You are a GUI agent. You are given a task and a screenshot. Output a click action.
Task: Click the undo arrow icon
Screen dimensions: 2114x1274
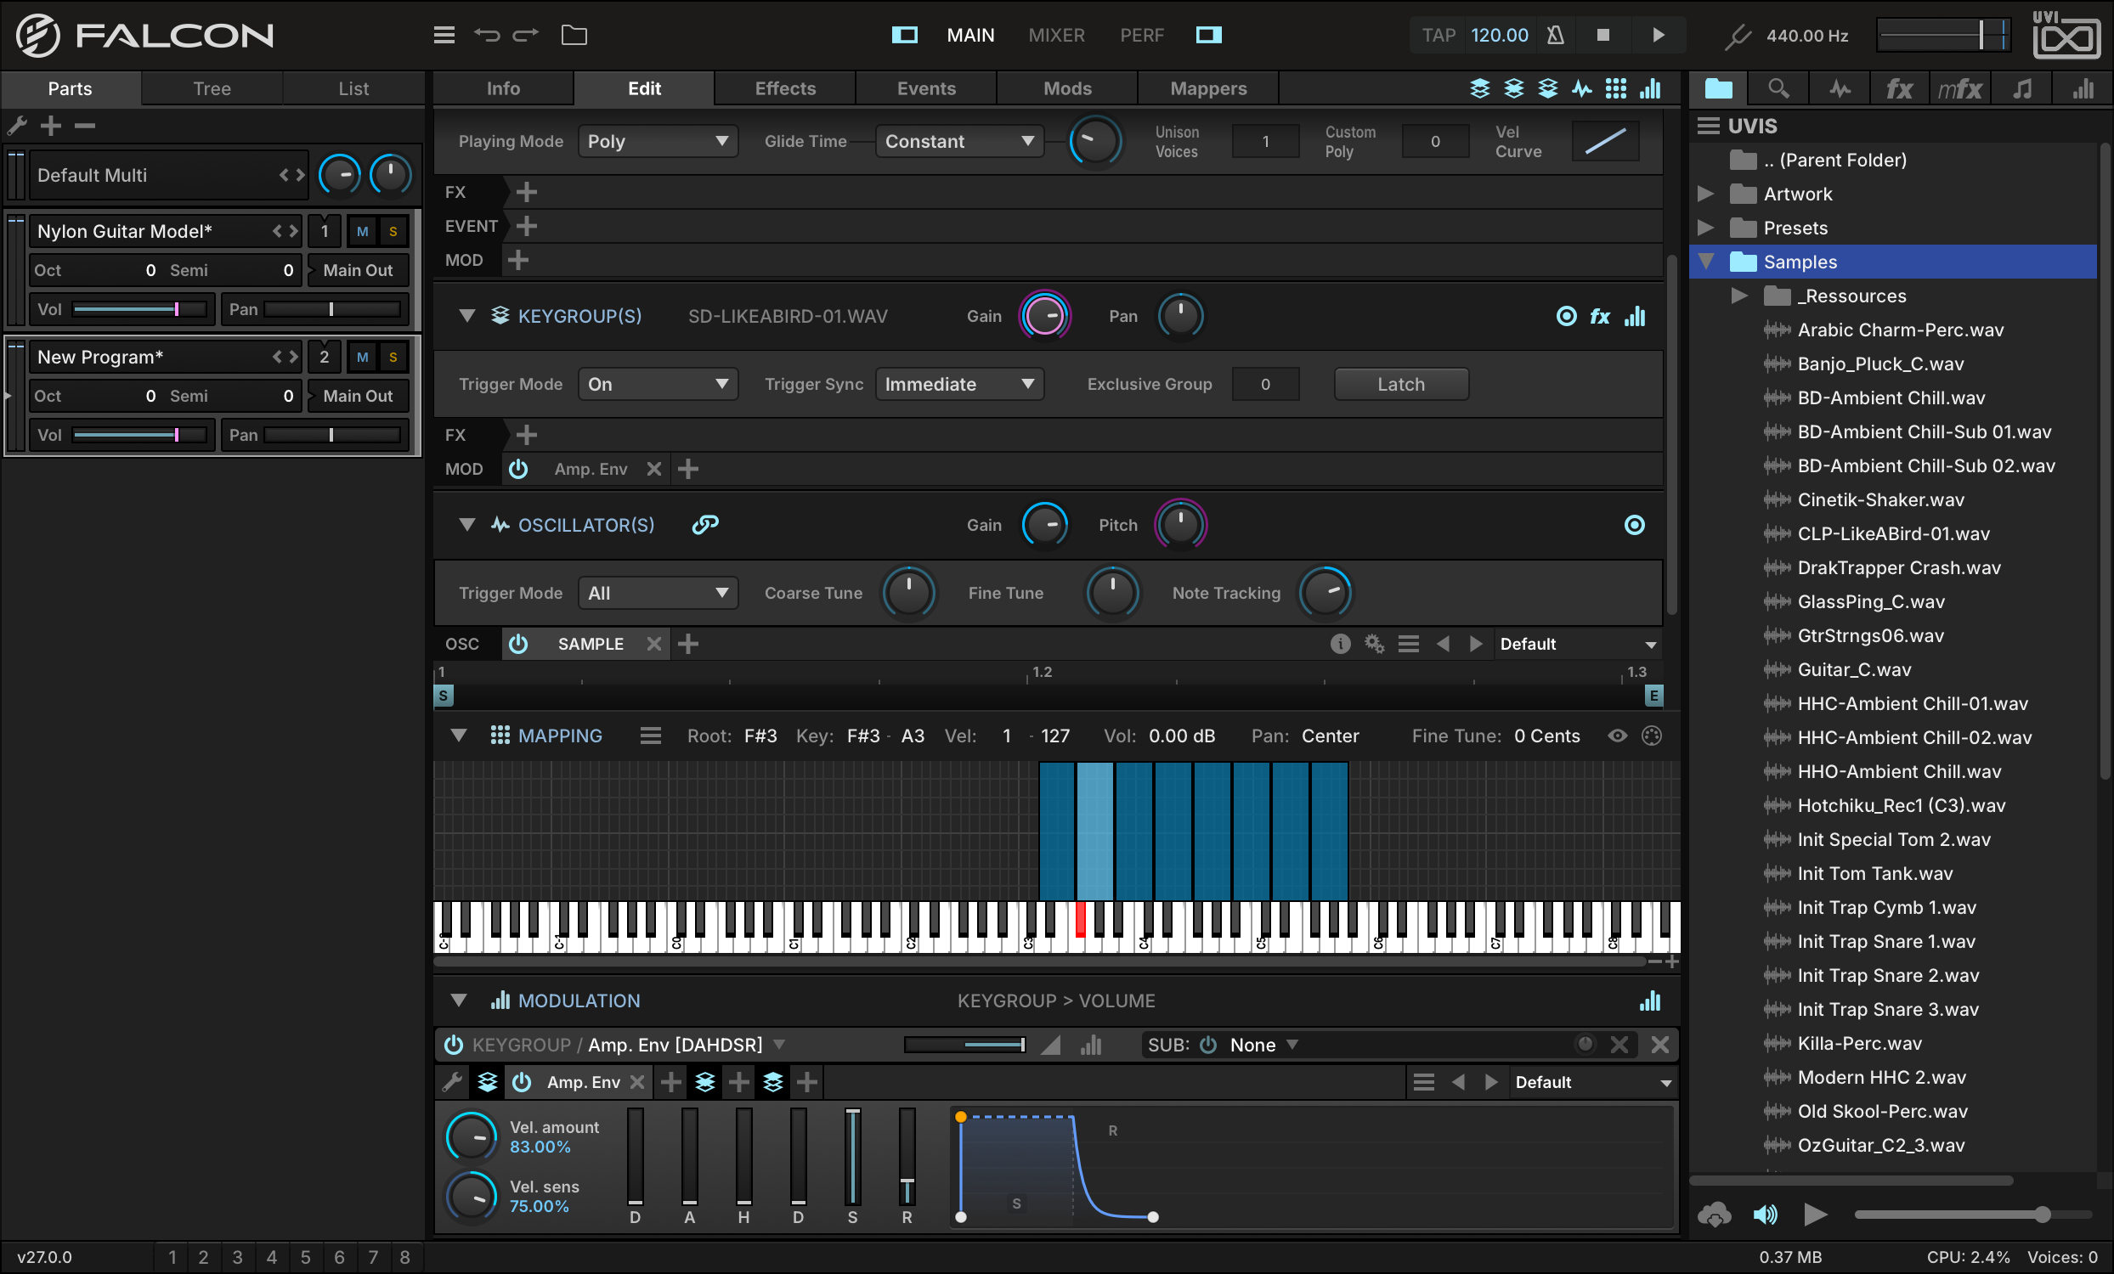tap(487, 35)
